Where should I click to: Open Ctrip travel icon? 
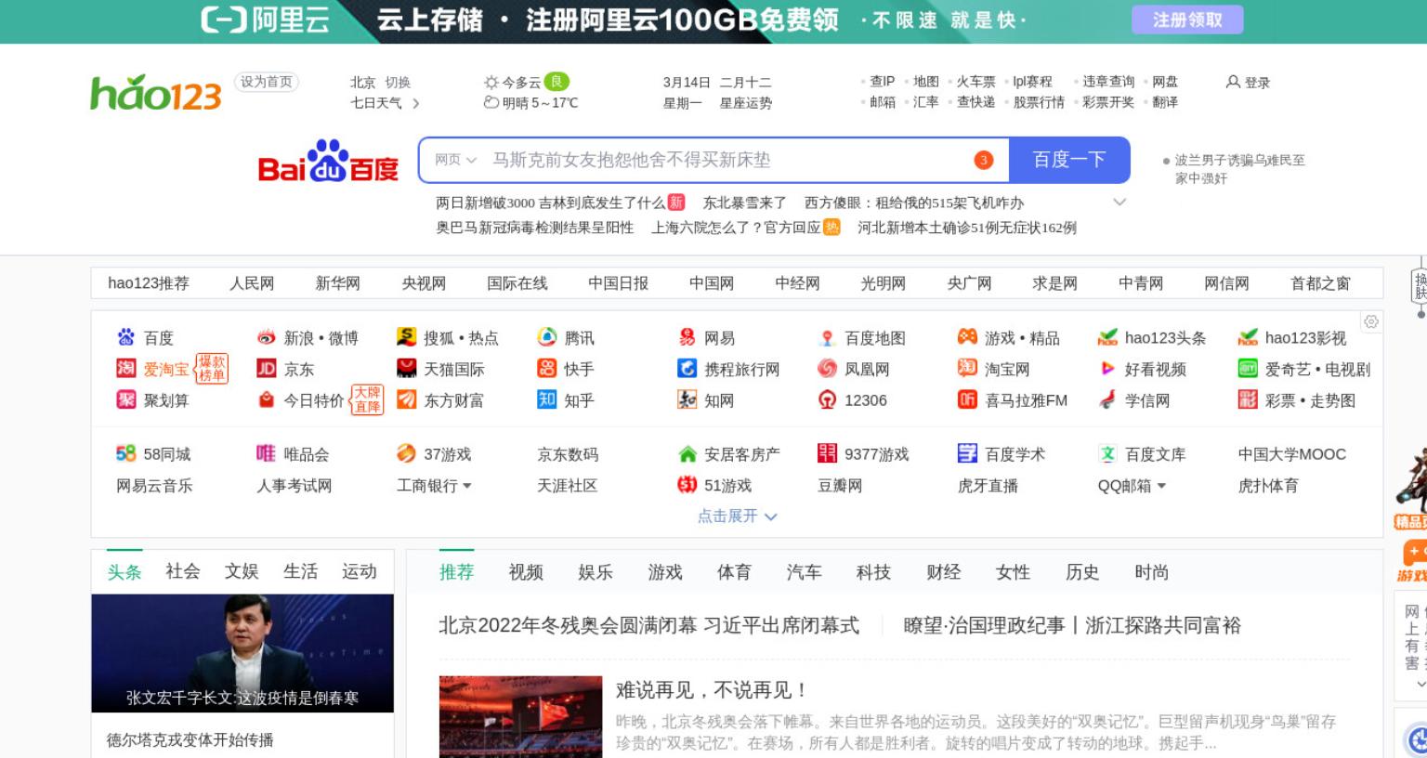pos(687,369)
